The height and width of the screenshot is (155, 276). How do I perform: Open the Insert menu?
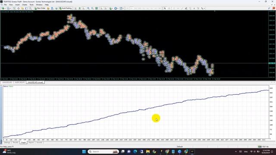click(17, 5)
